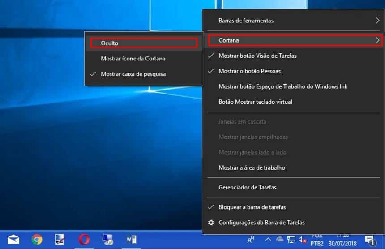The height and width of the screenshot is (249, 385).
Task: Open OneDrive cloud tray icon
Action: (279, 239)
